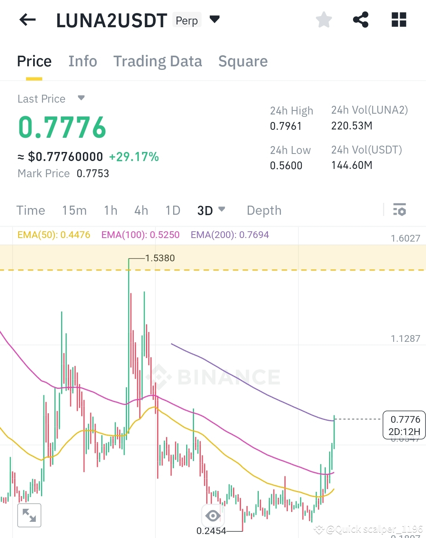Image resolution: width=426 pixels, height=538 pixels.
Task: Expand chart to fullscreen with expand icon
Action: coord(30,515)
